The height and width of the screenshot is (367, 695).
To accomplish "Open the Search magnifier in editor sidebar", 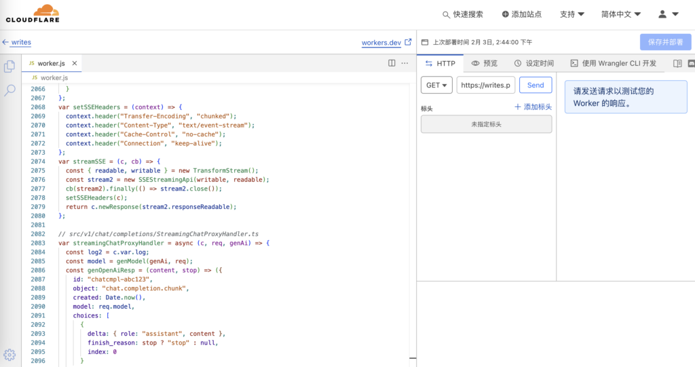I will pyautogui.click(x=10, y=90).
